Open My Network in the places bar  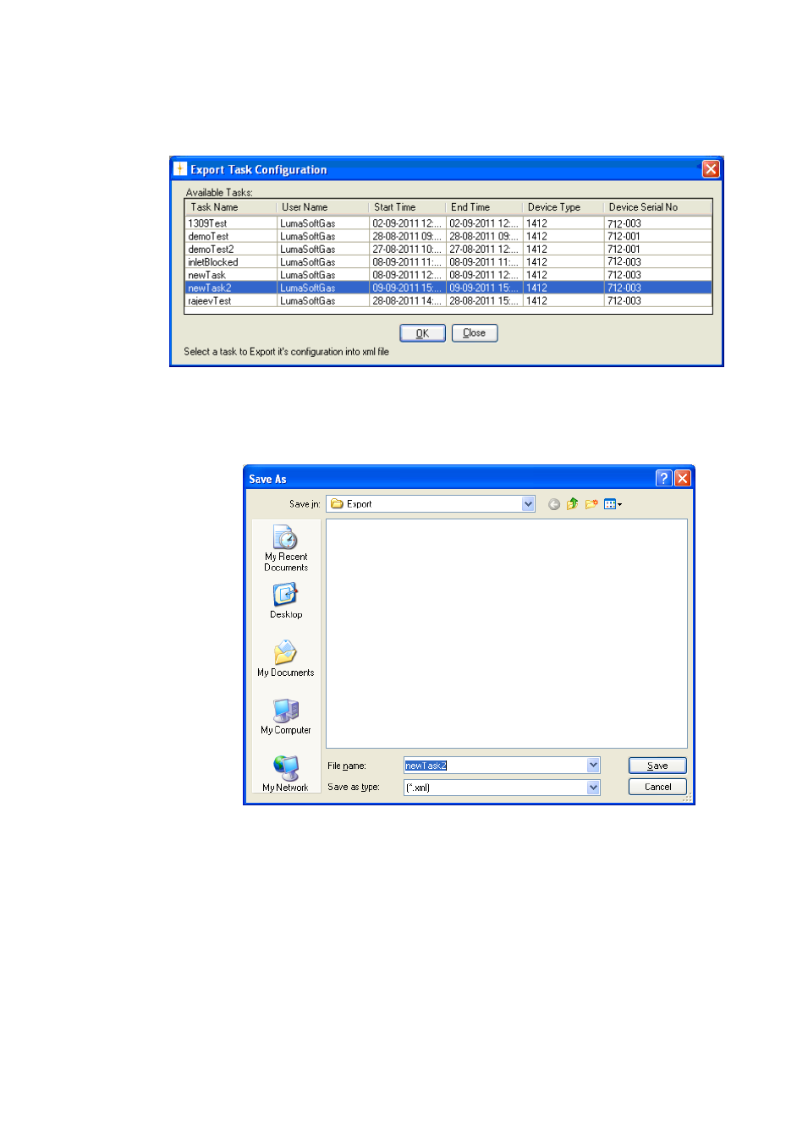[x=286, y=774]
